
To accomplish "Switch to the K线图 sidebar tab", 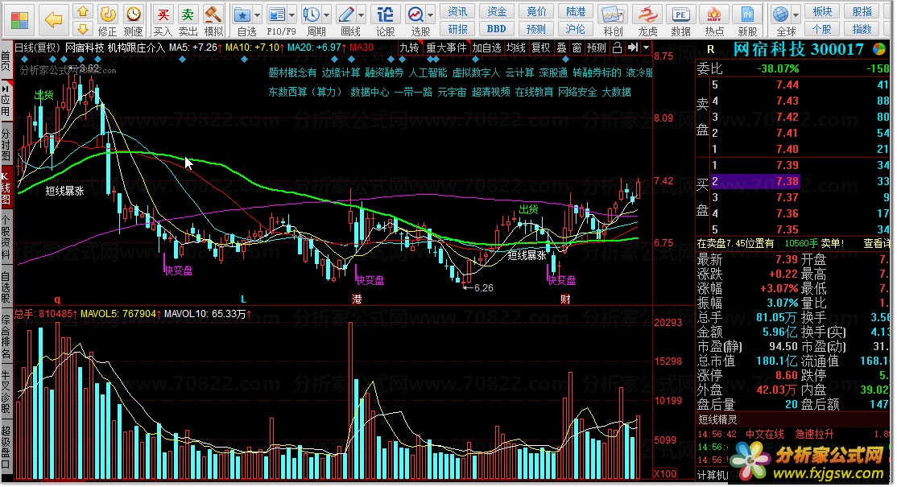I will click(6, 188).
